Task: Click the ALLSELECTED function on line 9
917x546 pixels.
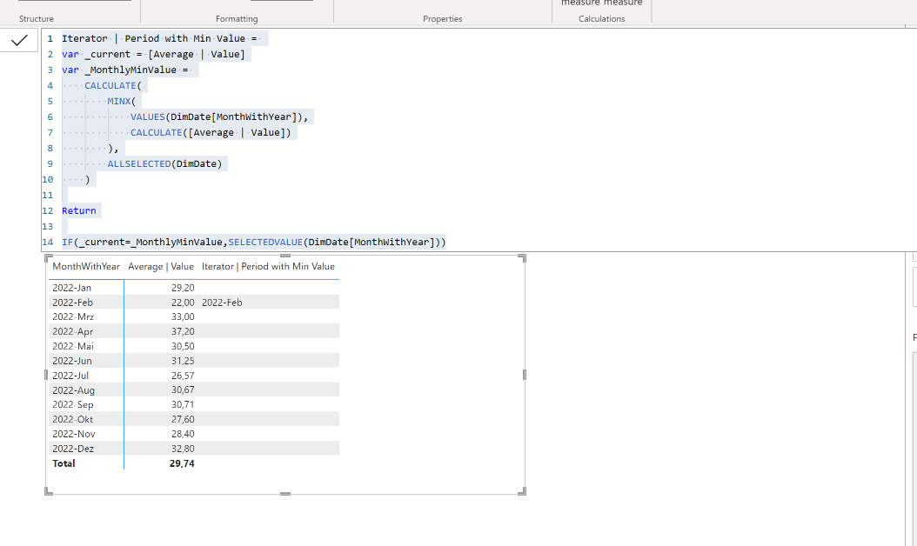Action: pos(139,163)
